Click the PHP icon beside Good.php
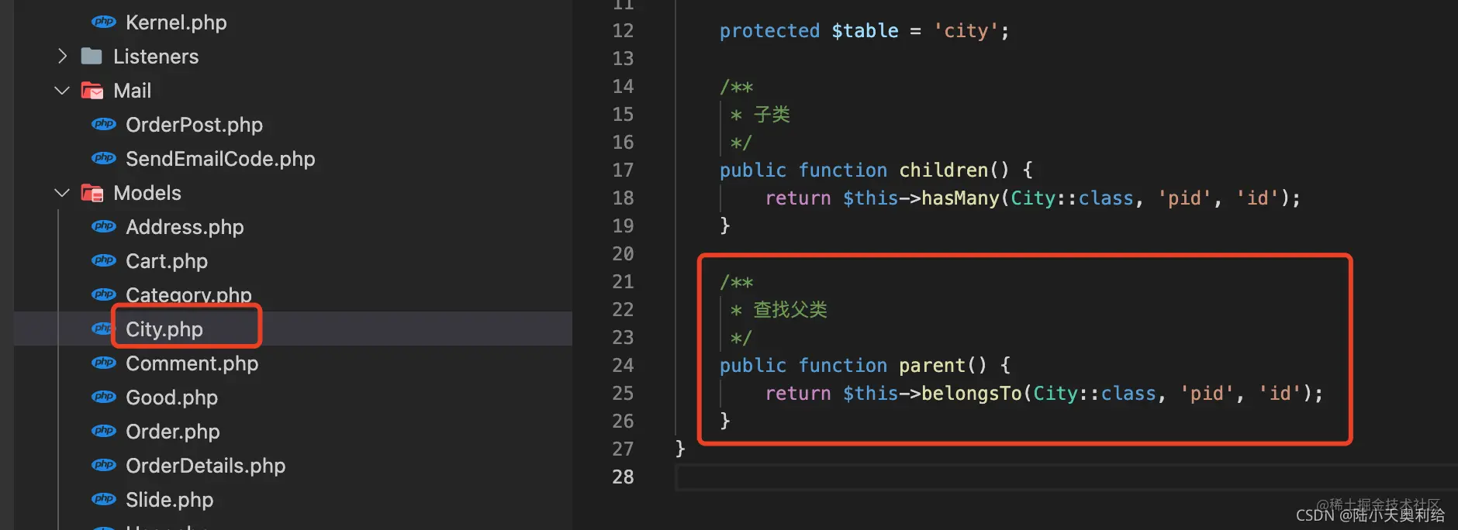 [x=104, y=397]
